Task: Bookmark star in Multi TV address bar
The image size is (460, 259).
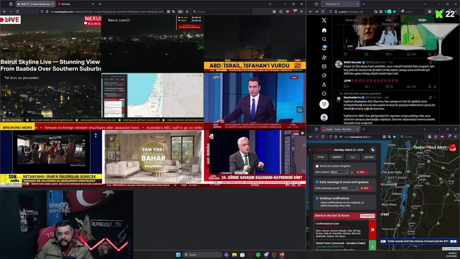Action: point(187,12)
